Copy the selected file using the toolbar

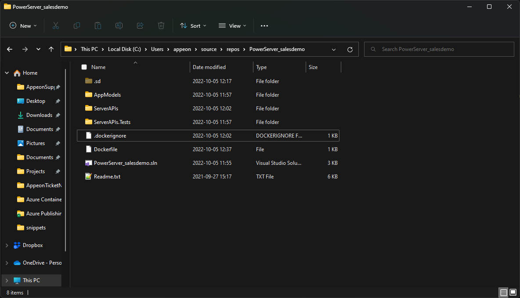pyautogui.click(x=76, y=25)
